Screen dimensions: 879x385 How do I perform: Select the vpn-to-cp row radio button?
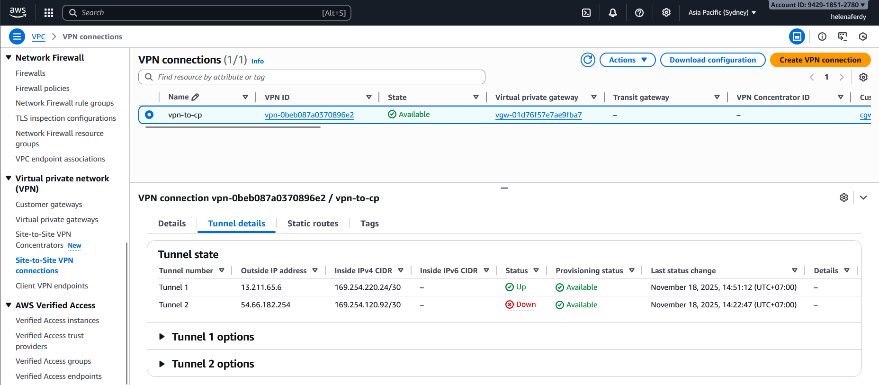[149, 115]
